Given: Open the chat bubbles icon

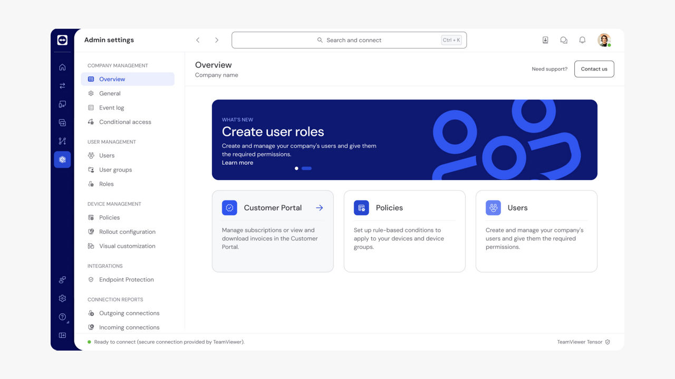Looking at the screenshot, I should coord(564,40).
